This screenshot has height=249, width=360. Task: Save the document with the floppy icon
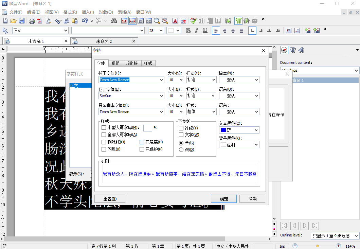(22, 21)
